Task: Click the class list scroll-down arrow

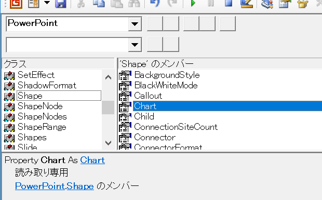Action: (x=108, y=142)
